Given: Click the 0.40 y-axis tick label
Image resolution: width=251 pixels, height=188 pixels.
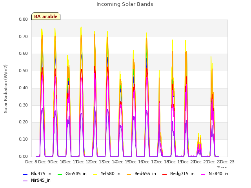Looking at the screenshot, I should 24,88.
